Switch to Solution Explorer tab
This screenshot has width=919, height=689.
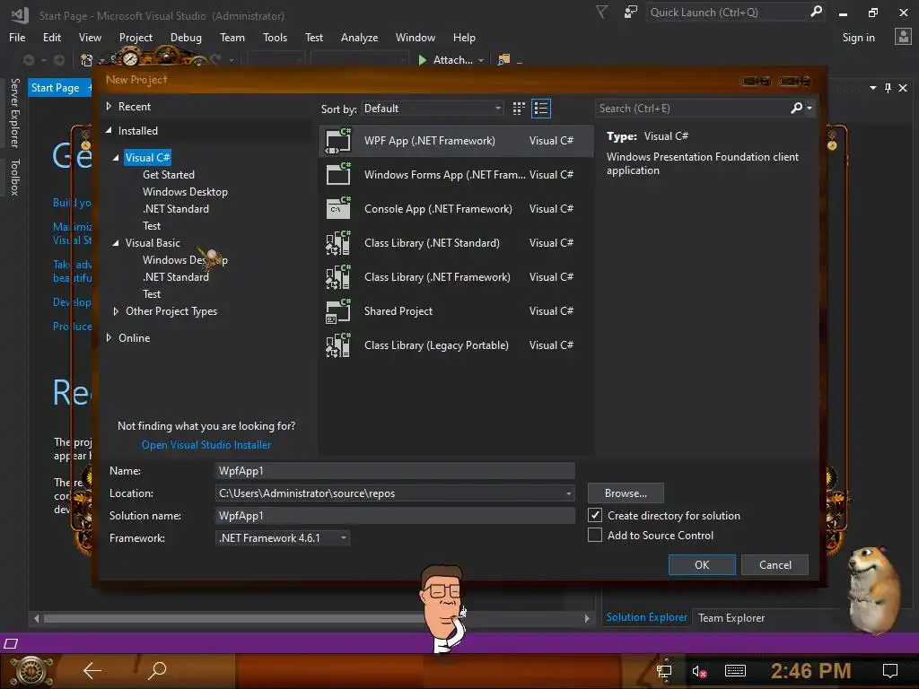[x=646, y=617]
